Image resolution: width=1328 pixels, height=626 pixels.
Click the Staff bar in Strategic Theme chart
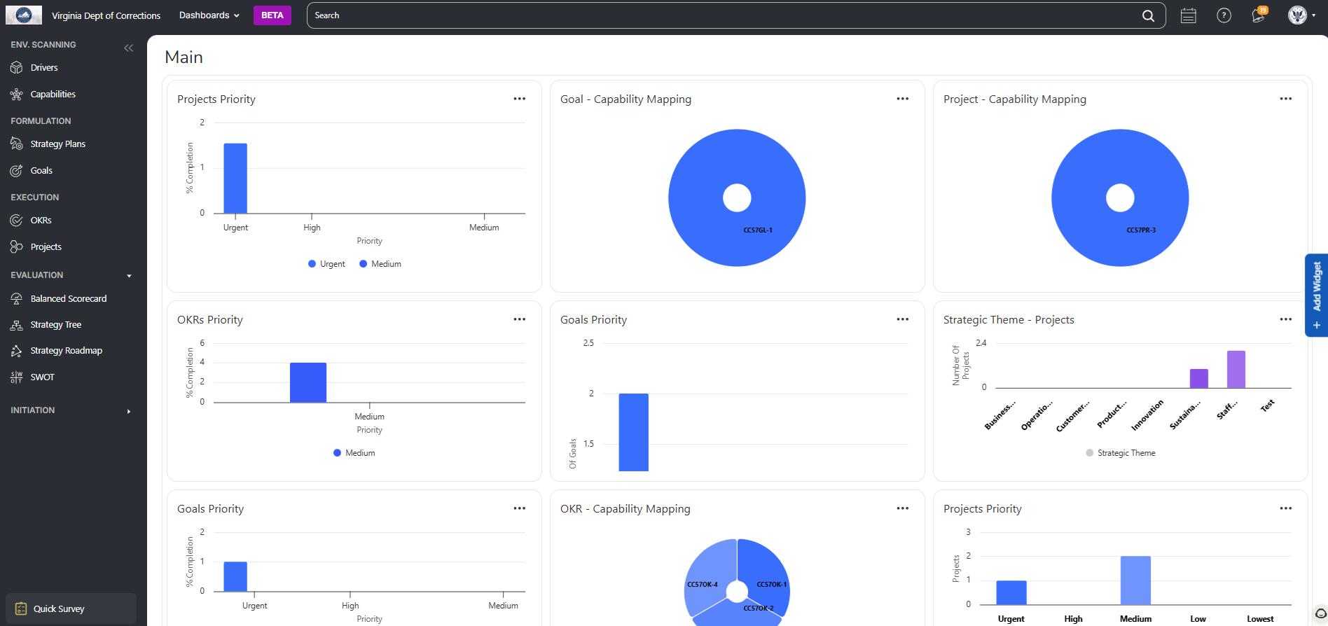[1236, 370]
